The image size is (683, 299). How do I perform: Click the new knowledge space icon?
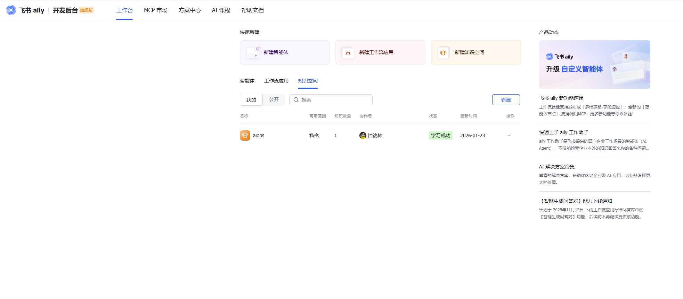coord(443,53)
